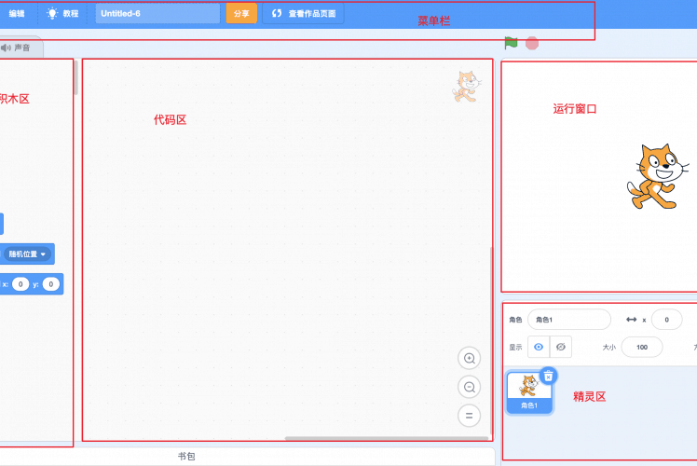Image resolution: width=697 pixels, height=466 pixels.
Task: Reset code workspace zoom with equals icon
Action: pyautogui.click(x=470, y=416)
